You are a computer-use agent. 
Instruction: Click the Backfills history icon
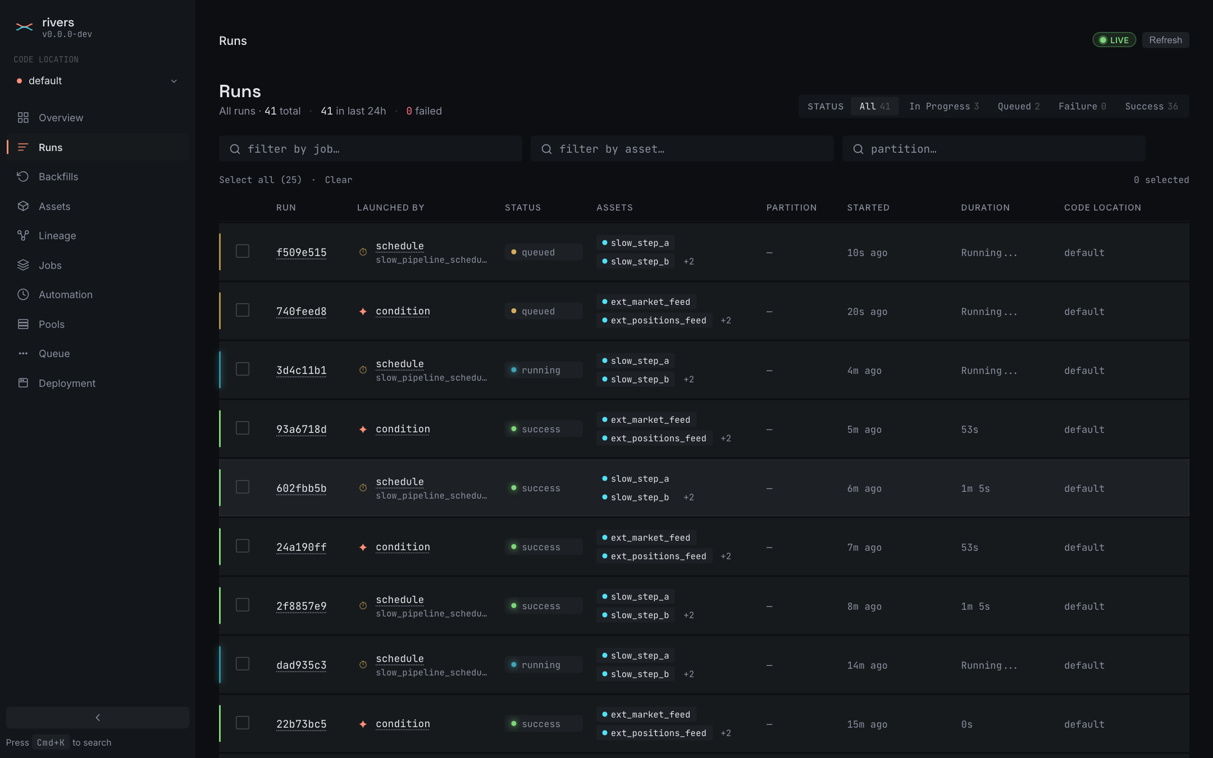click(x=23, y=177)
